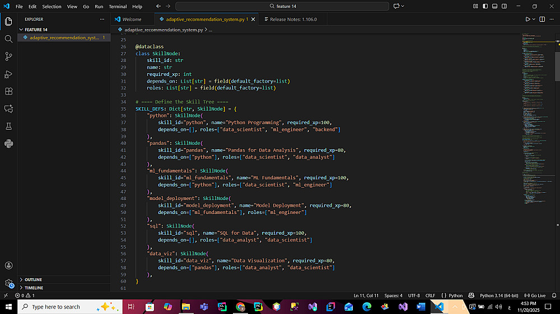Toggle the secondary side bar

[504, 6]
